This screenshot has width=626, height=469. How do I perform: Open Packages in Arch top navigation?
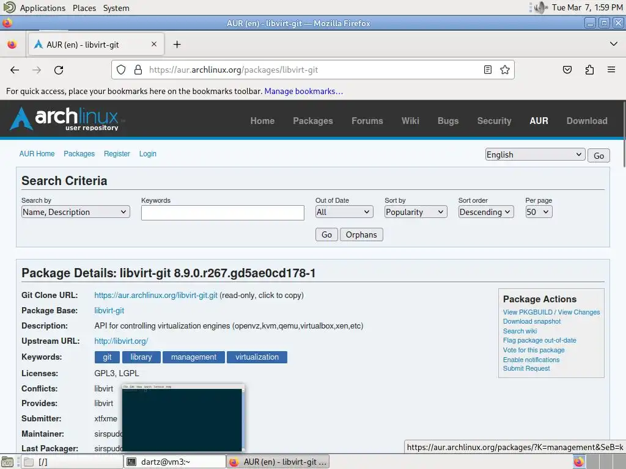[x=312, y=121]
